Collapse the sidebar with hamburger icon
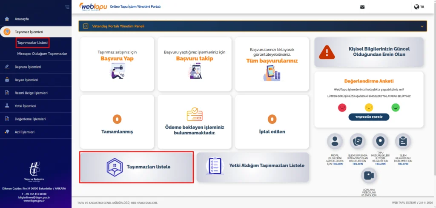Viewport: 436px width, 208px height. pyautogui.click(x=67, y=7)
